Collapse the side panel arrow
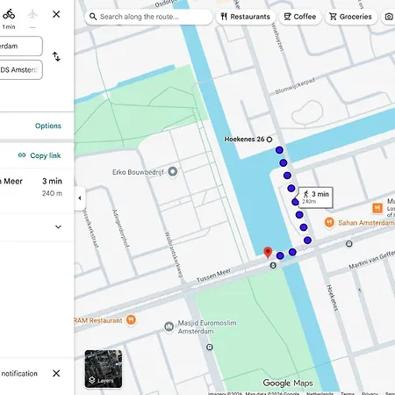Image resolution: width=395 pixels, height=395 pixels. point(80,198)
